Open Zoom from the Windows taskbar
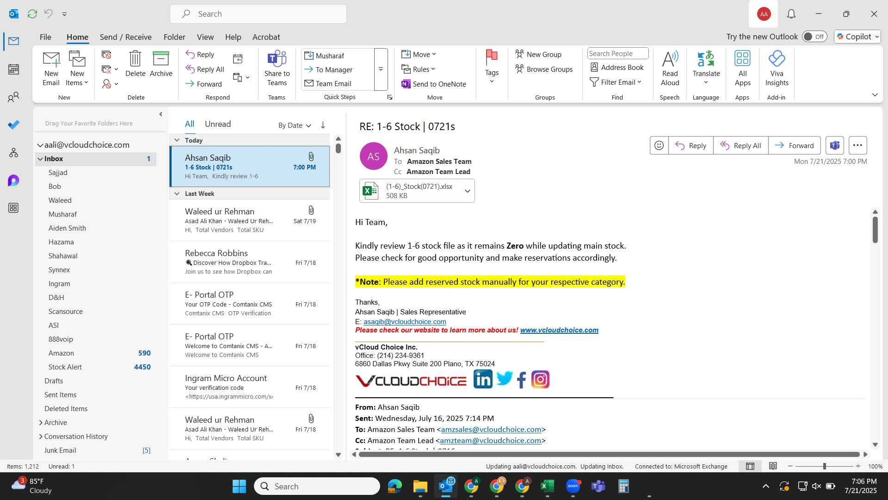This screenshot has height=500, width=888. [573, 486]
